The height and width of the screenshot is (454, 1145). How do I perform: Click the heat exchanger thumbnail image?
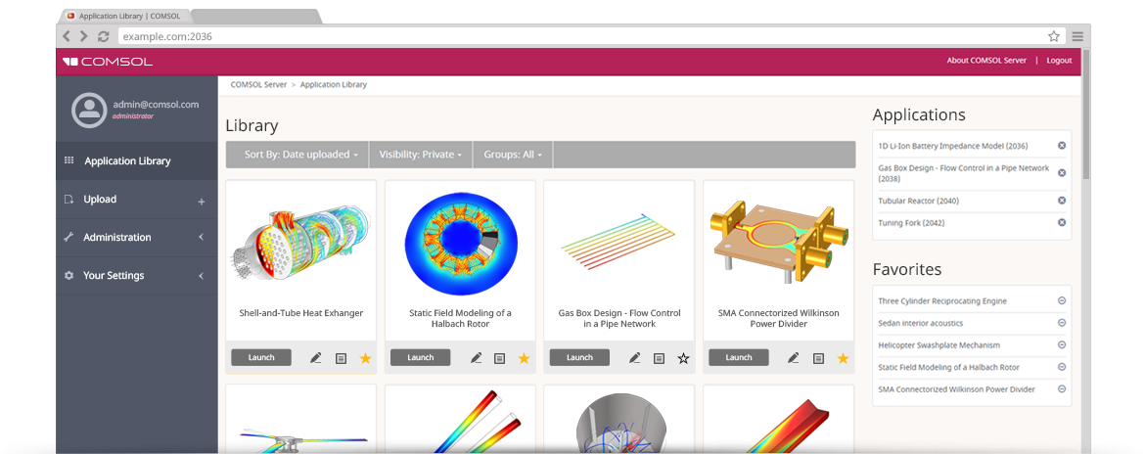pos(300,245)
